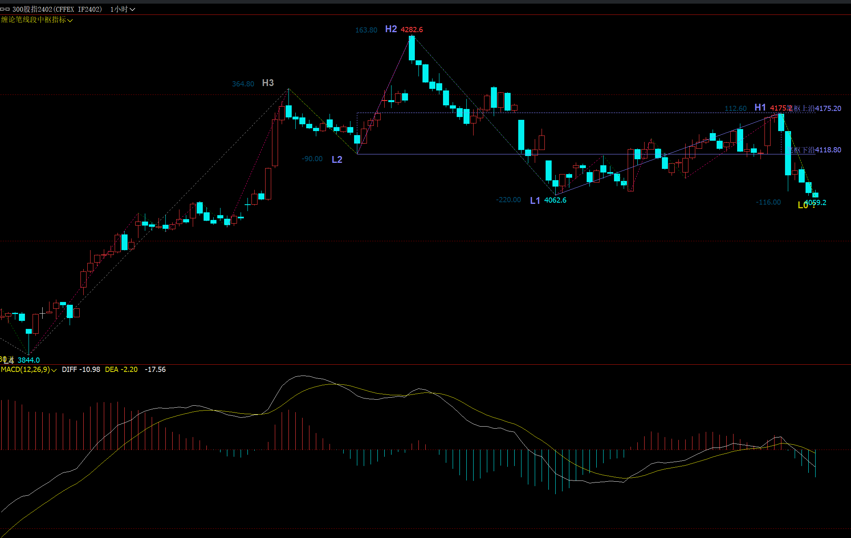Select the L1 trough label
Viewport: 851px width, 538px height.
[x=535, y=201]
